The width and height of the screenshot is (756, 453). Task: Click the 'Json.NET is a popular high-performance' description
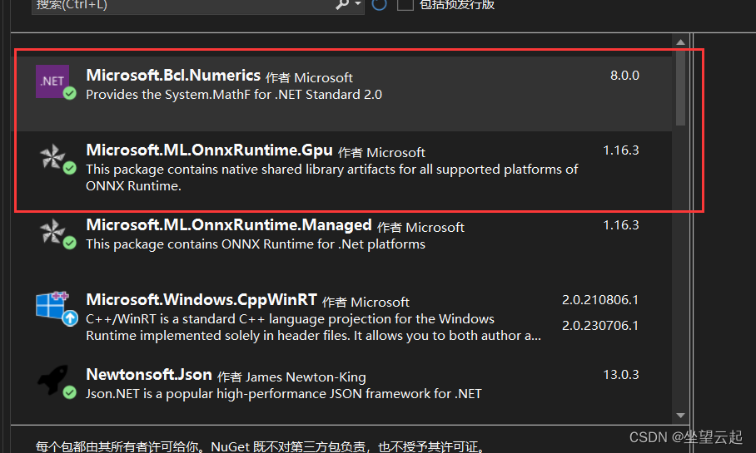coord(283,394)
